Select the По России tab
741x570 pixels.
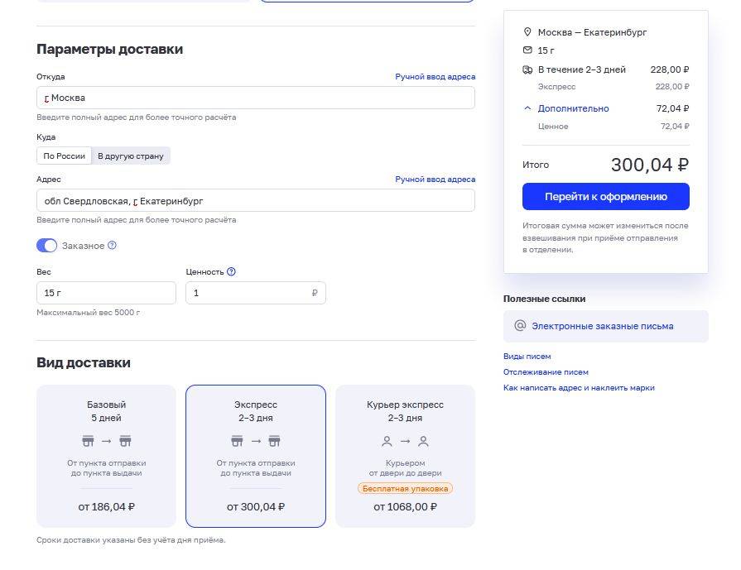point(65,156)
